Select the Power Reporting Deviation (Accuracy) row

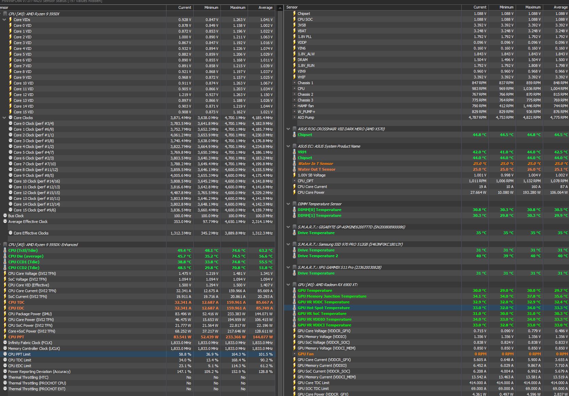coord(137,372)
